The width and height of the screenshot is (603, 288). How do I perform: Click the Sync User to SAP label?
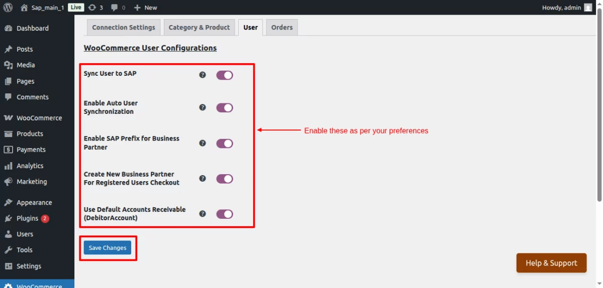[110, 73]
